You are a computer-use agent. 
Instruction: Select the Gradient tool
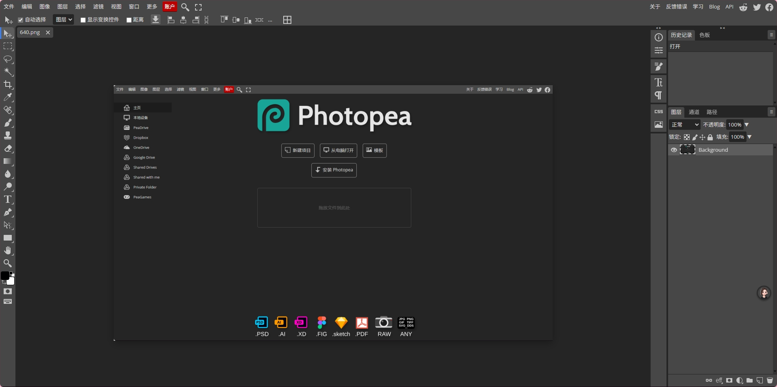(8, 161)
